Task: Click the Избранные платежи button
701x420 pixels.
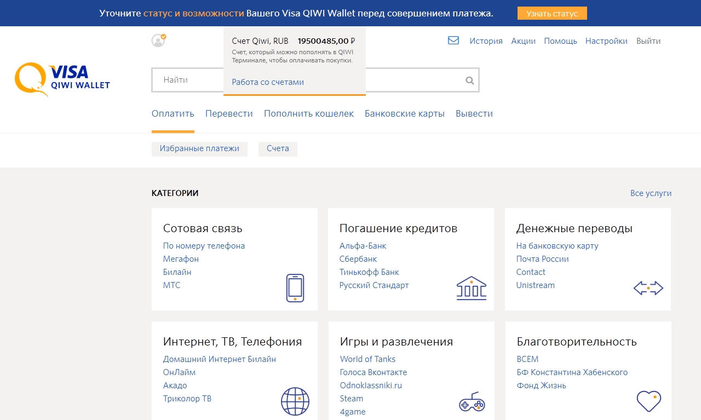Action: coord(199,149)
